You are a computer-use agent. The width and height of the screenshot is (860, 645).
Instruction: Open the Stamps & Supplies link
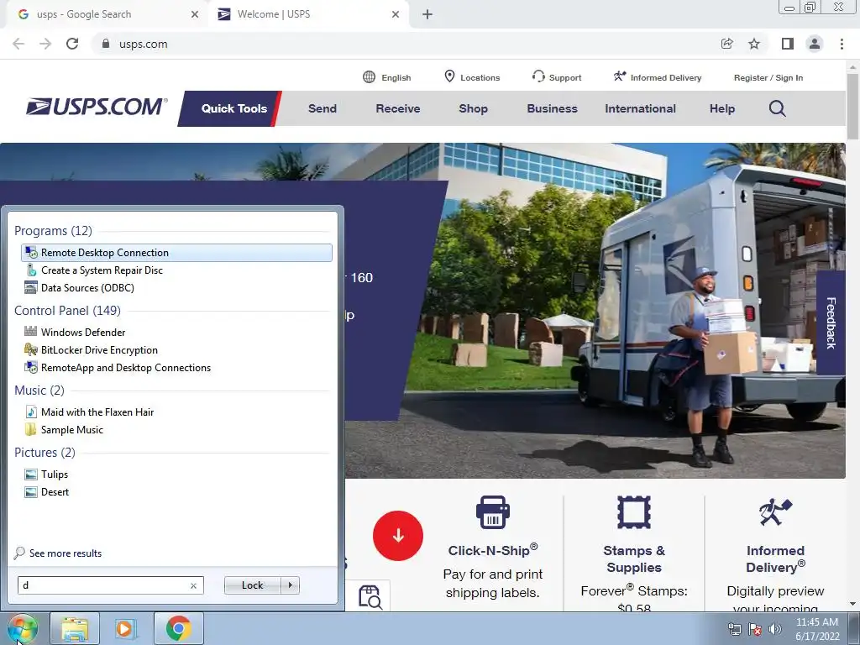point(634,558)
